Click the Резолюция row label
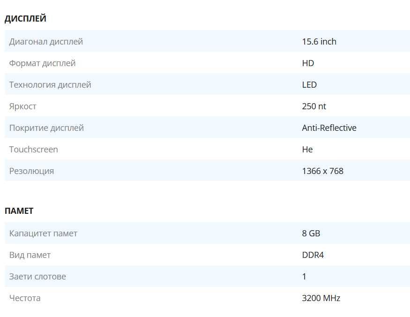 (x=31, y=171)
